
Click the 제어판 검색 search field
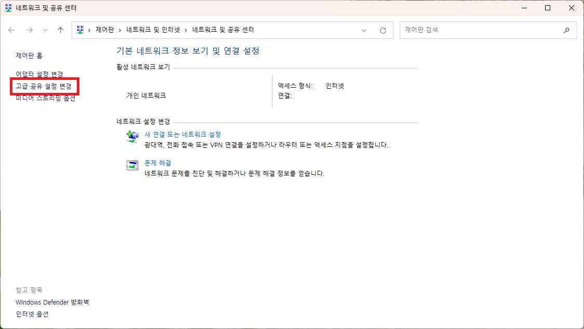483,30
